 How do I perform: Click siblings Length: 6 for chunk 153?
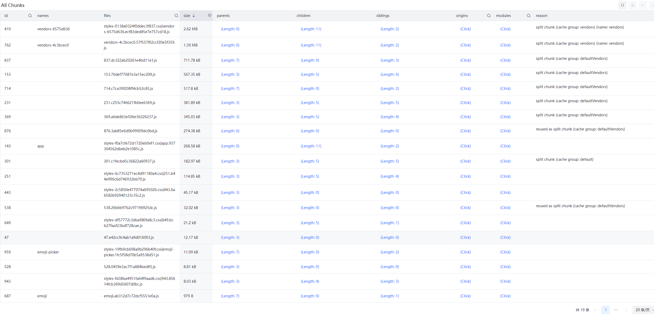click(389, 74)
